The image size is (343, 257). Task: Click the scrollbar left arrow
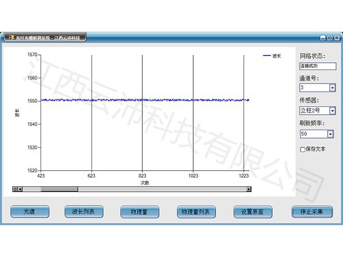coord(20,189)
